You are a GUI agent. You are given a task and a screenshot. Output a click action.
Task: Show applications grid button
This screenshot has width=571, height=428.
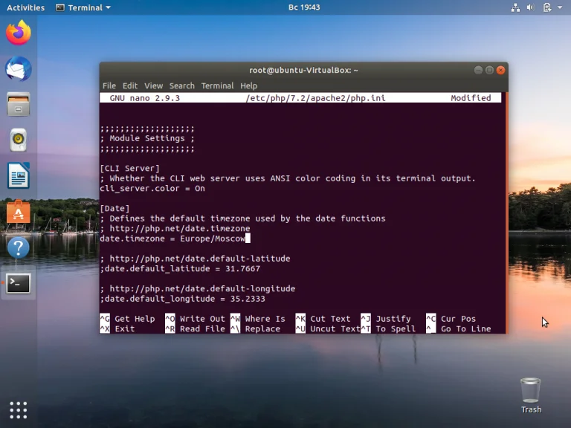(x=19, y=409)
